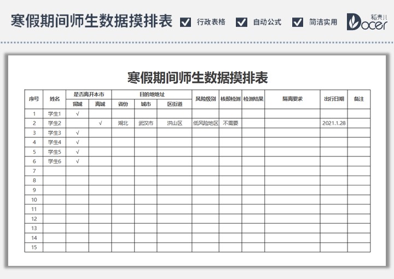This screenshot has width=394, height=279.
Task: Click the Docer logo icon
Action: pyautogui.click(x=367, y=22)
